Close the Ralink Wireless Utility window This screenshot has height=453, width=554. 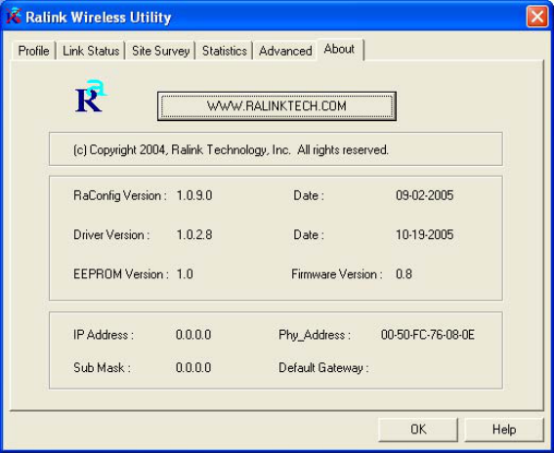click(537, 17)
